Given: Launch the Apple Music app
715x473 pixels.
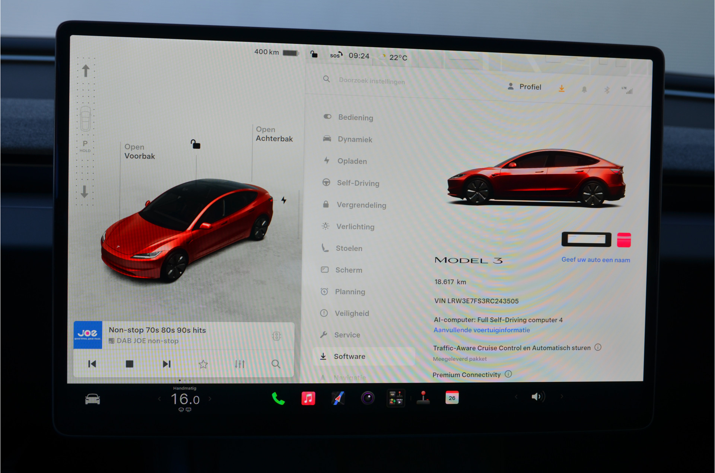Looking at the screenshot, I should (308, 398).
